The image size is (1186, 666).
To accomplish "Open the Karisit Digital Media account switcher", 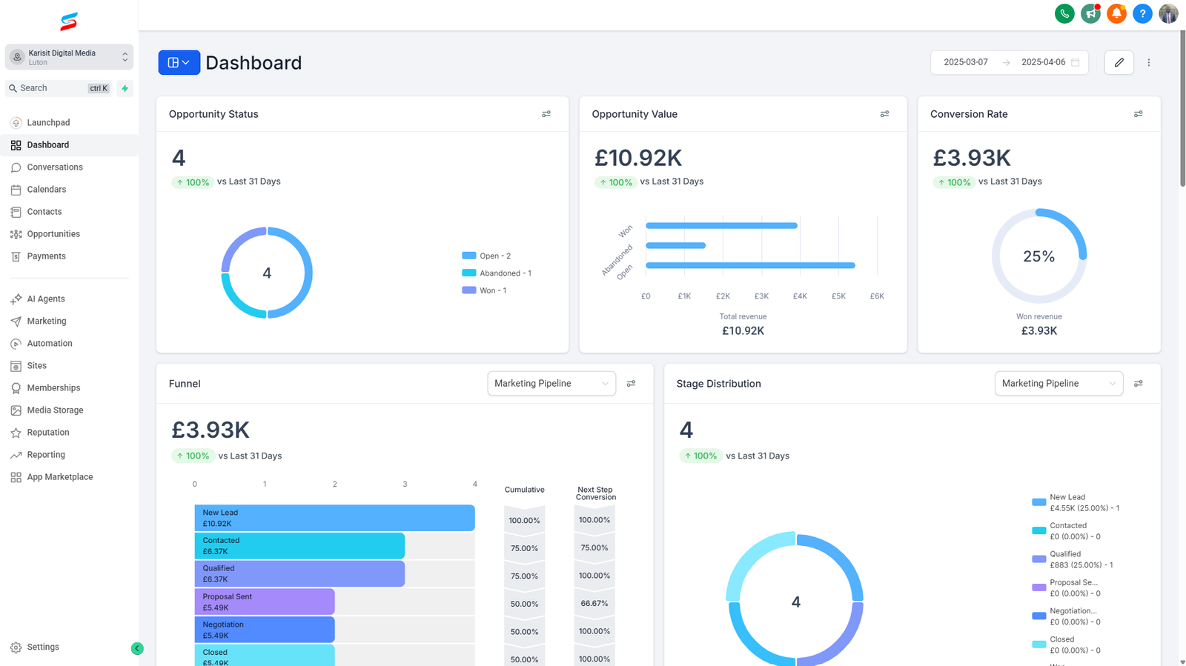I will 69,57.
